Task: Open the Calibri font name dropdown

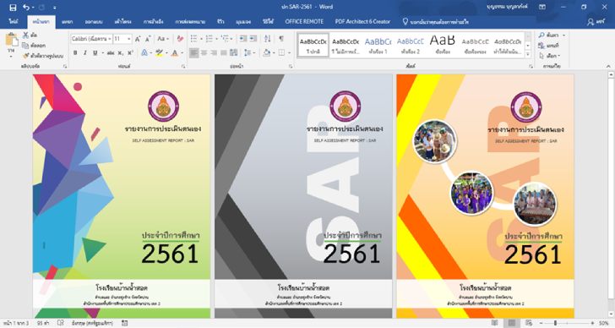Action: [x=110, y=39]
